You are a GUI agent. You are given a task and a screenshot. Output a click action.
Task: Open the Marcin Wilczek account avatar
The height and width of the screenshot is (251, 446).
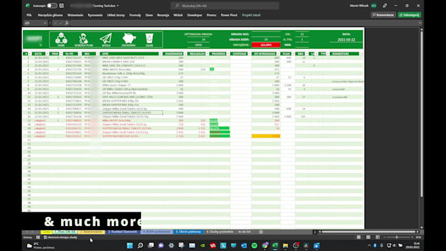[x=374, y=6]
